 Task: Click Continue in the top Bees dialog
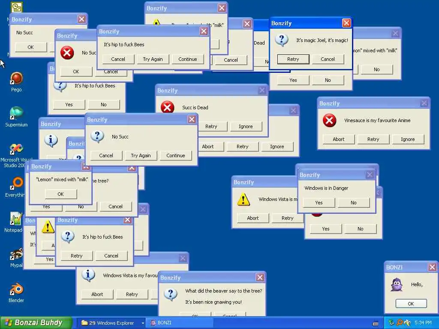tap(188, 59)
